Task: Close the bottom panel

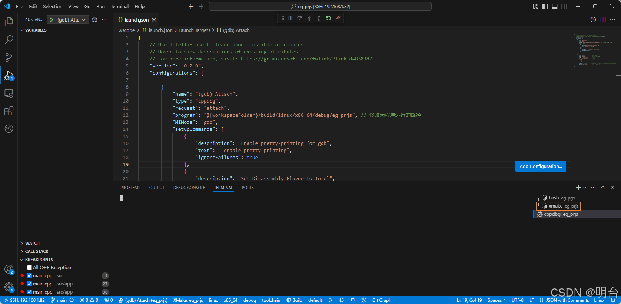Action: 612,188
